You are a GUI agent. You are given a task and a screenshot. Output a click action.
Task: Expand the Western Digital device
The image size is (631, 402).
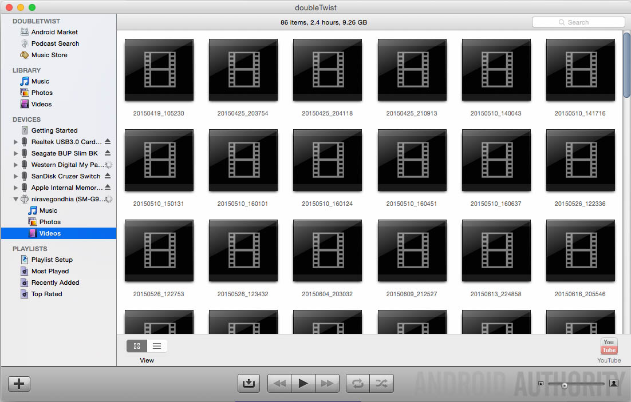15,165
